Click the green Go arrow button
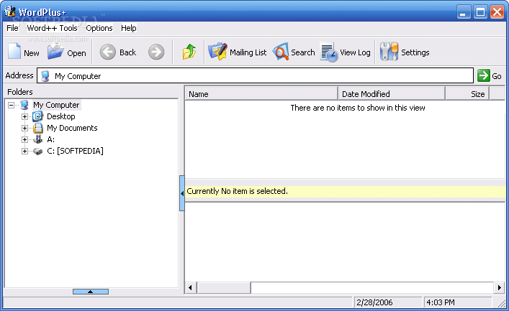 (x=483, y=75)
